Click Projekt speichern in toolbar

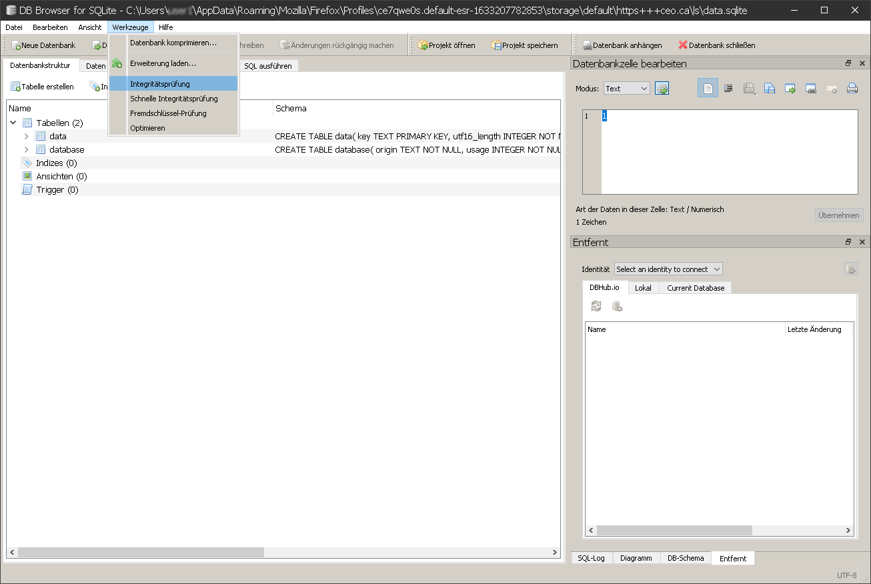525,45
